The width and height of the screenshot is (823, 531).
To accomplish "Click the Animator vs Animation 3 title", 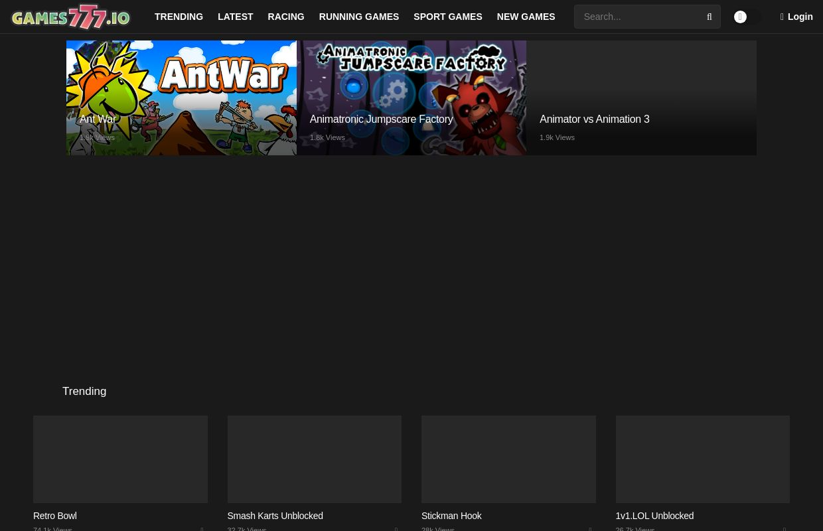I will click(x=595, y=119).
